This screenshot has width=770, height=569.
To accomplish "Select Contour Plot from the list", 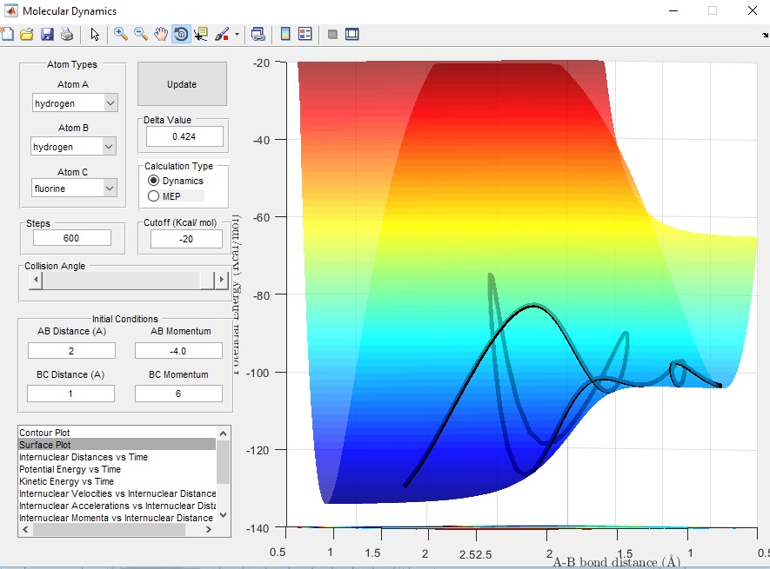I will [x=44, y=432].
